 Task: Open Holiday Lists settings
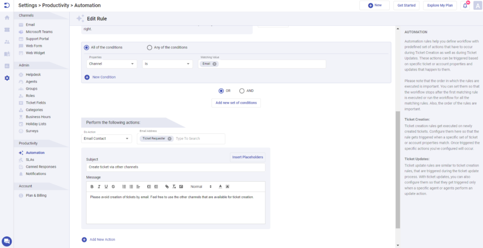pos(36,124)
